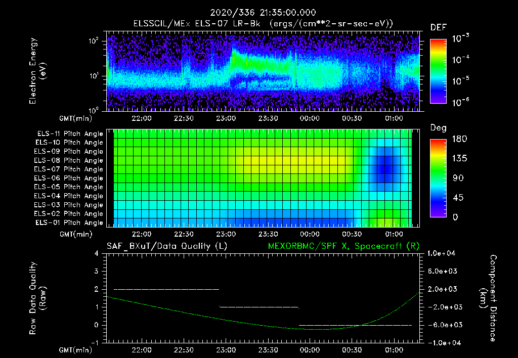Select the ELS-01 Pitch Angle row label
This screenshot has width=518, height=358.
[69, 223]
